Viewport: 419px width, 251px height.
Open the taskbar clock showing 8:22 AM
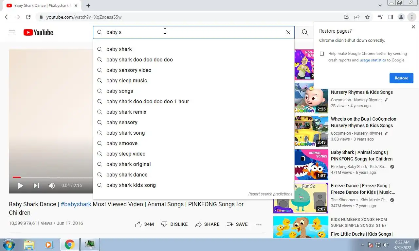(x=402, y=245)
